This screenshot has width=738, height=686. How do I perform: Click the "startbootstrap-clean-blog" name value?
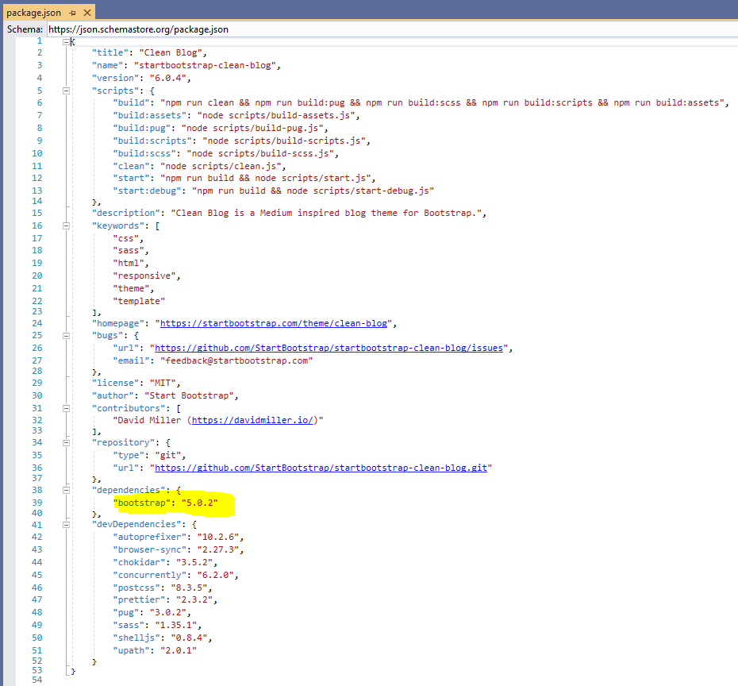206,65
